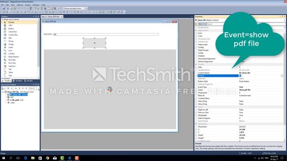
Task: Pick the Subform control in the Toolbox
Action: point(12,66)
